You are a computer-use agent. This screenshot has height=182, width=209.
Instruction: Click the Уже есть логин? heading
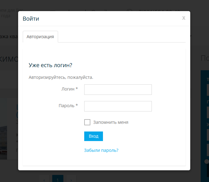(50, 65)
